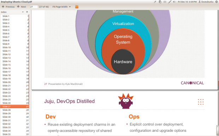This screenshot has height=136, width=219.
Task: Select Slide 8 in the index
Action: tap(14, 40)
